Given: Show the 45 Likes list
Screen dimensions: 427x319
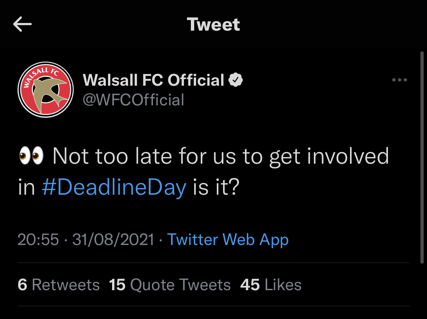Looking at the screenshot, I should [271, 285].
